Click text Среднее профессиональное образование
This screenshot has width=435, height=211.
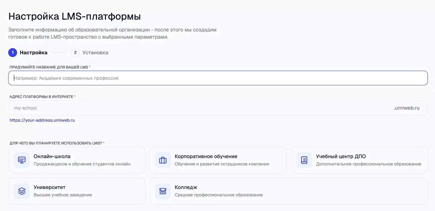coord(219,195)
